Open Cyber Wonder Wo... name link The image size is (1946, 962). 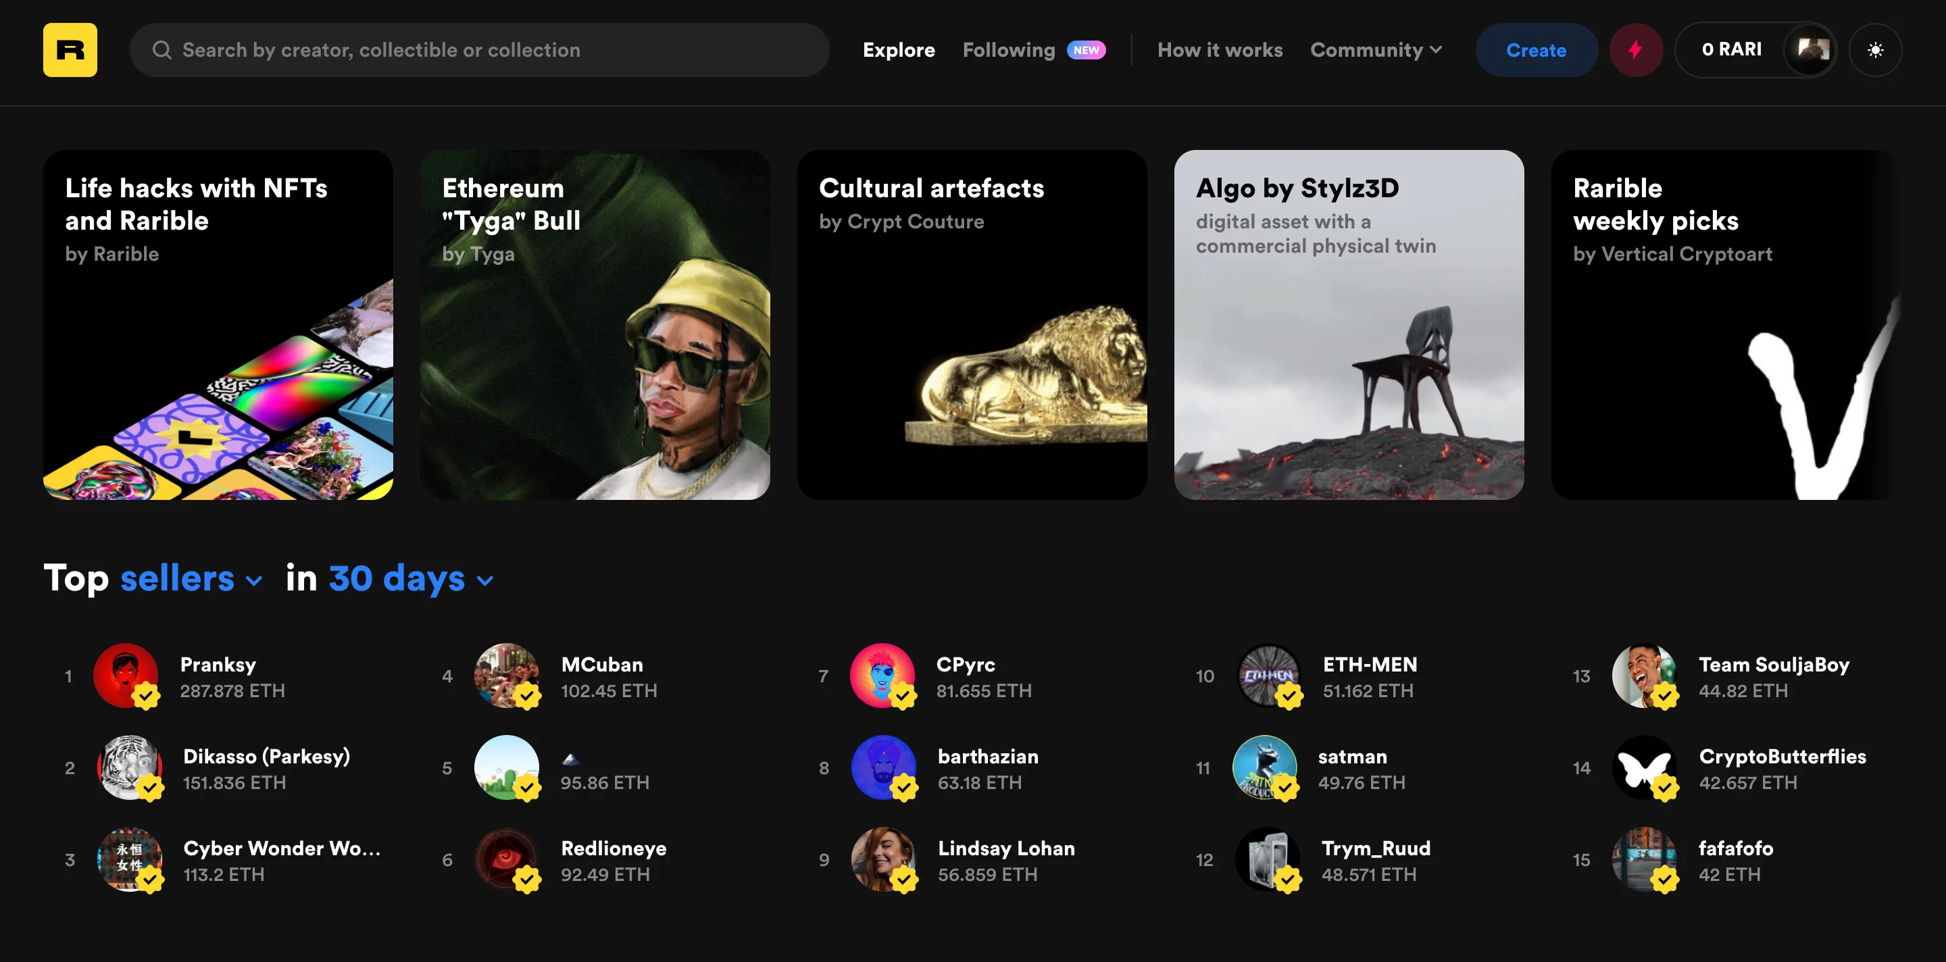pyautogui.click(x=282, y=848)
